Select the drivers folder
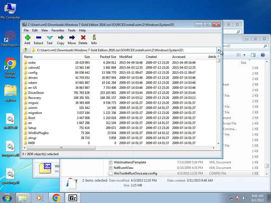Screen dimensions: 271x203 click(x=119, y=77)
